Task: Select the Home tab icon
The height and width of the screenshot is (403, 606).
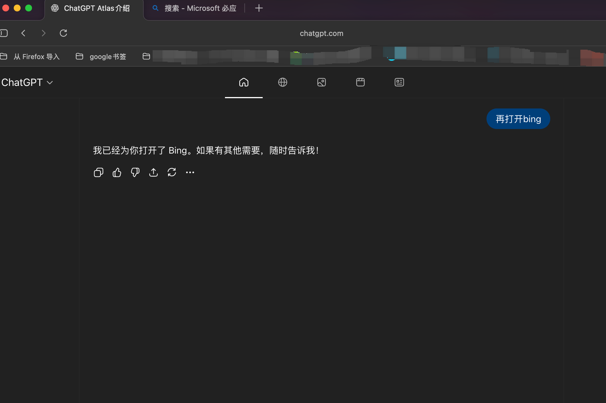Action: click(x=244, y=82)
